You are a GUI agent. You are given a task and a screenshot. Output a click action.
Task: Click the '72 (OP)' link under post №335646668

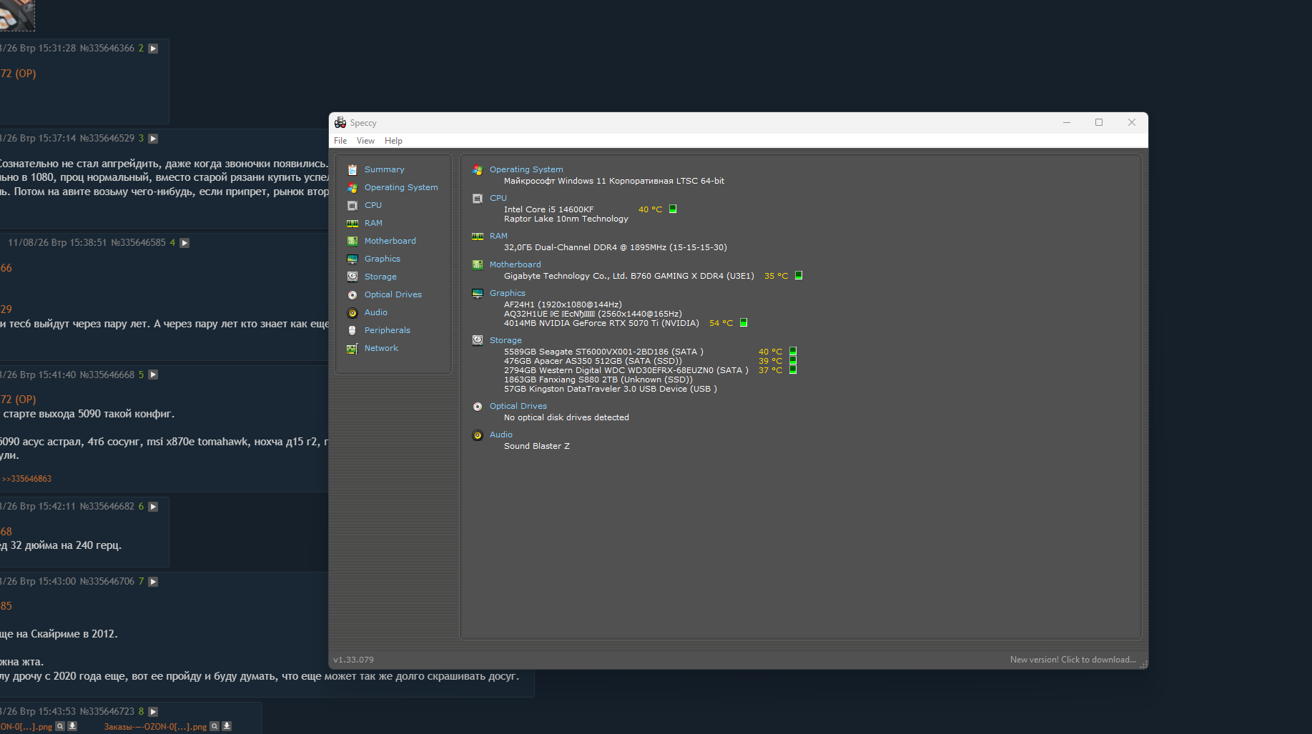[x=18, y=400]
